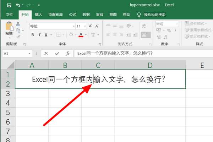Image resolution: width=213 pixels, height=142 pixels.
Task: Open the 剪贴板 dialog launcher
Action: [24, 44]
